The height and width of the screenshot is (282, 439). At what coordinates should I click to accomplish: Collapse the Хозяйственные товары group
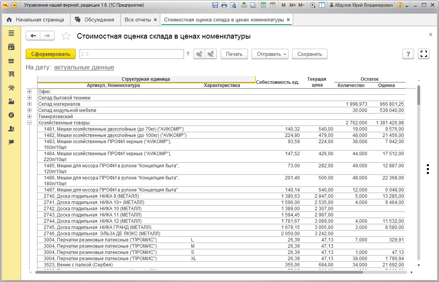(x=30, y=123)
